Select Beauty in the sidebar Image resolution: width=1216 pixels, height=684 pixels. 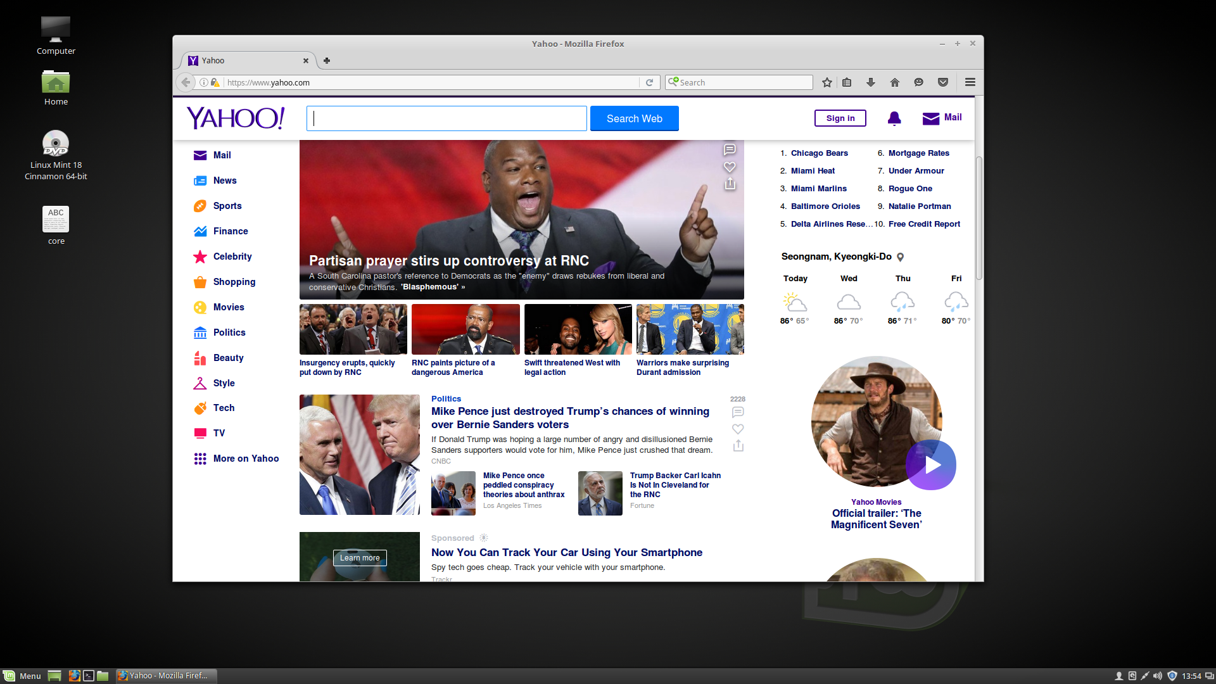218,358
